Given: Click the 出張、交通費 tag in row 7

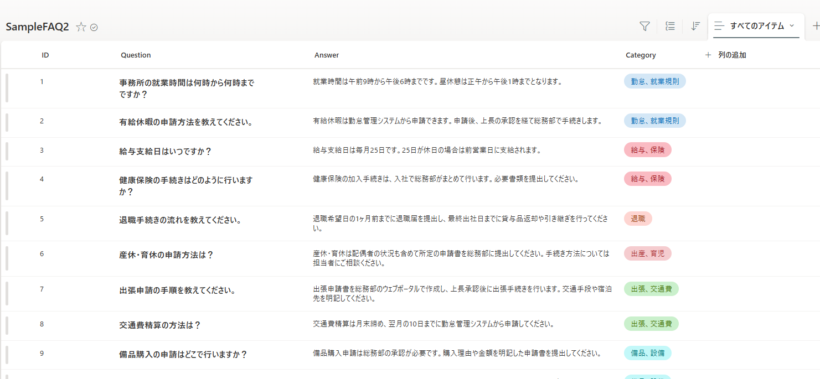Looking at the screenshot, I should pos(651,289).
